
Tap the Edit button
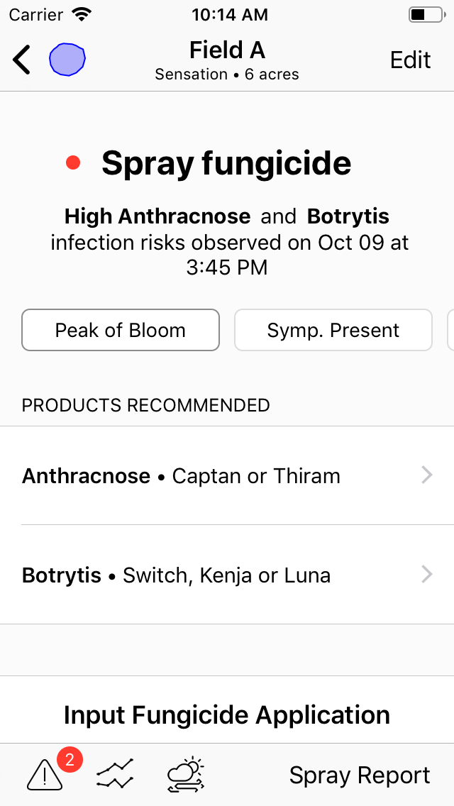tap(410, 60)
